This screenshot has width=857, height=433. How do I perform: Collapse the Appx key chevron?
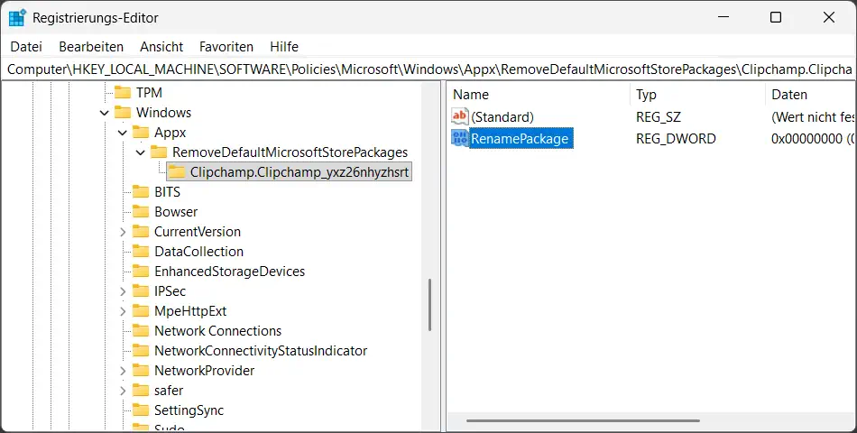122,133
